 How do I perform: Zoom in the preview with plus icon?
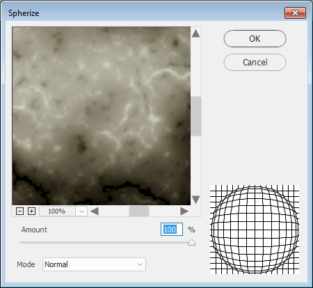(x=31, y=211)
